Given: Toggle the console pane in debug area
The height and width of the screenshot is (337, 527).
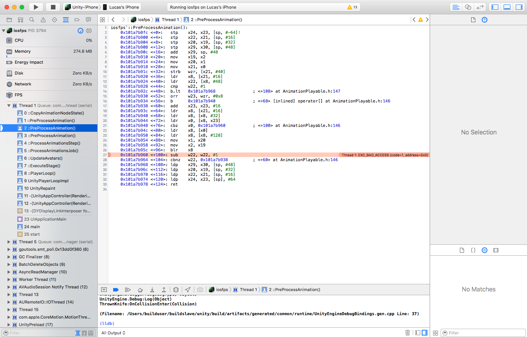Looking at the screenshot, I should (425, 333).
